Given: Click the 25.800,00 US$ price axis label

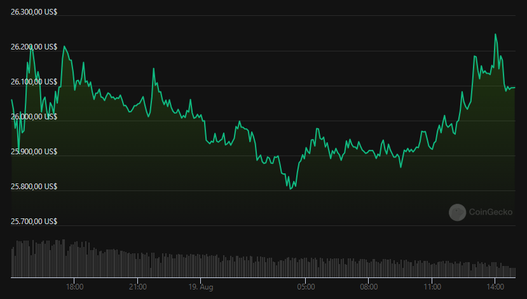Looking at the screenshot, I should coord(34,187).
